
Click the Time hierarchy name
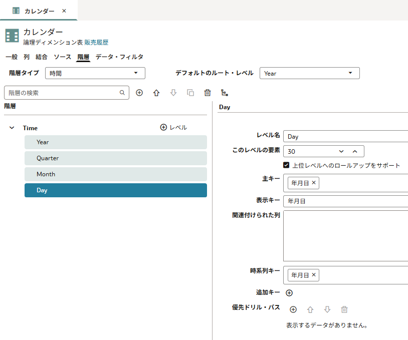(30, 128)
